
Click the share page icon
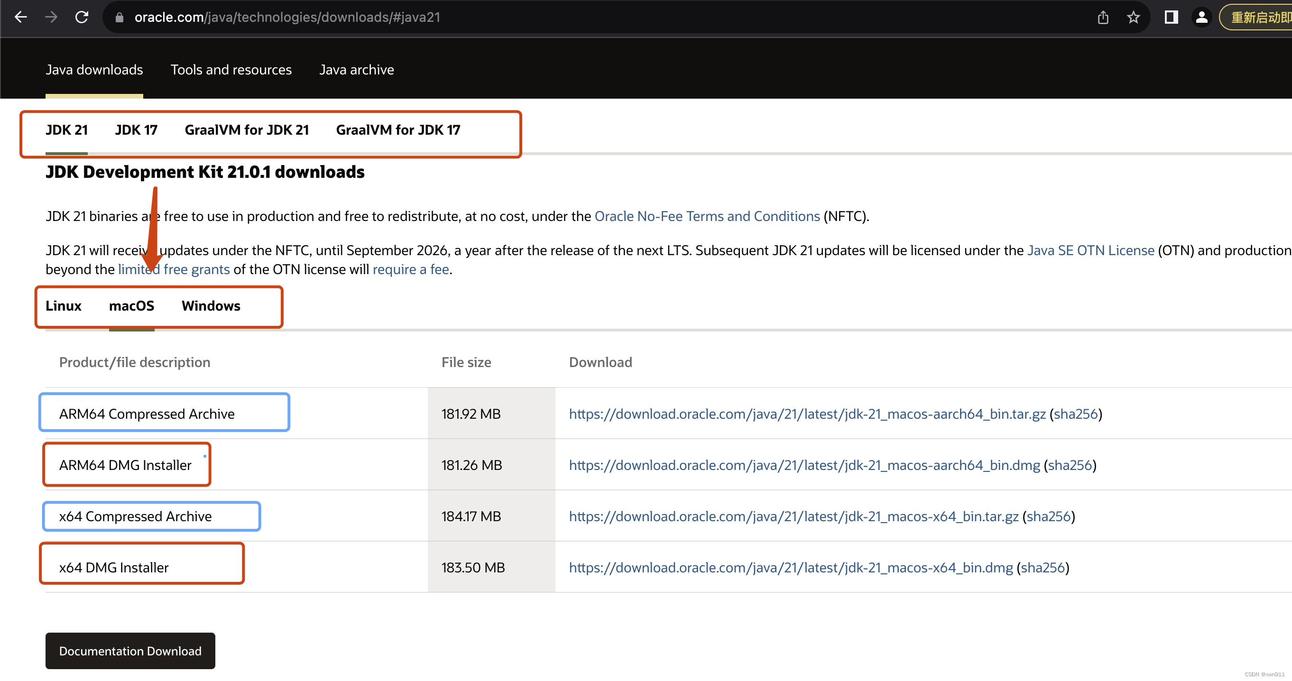click(1102, 18)
